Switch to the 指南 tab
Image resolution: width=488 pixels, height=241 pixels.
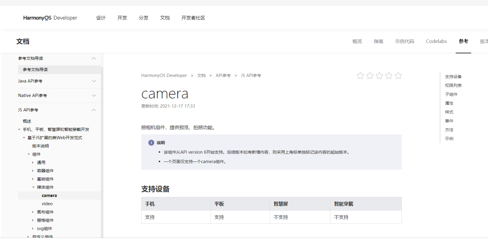(x=378, y=41)
